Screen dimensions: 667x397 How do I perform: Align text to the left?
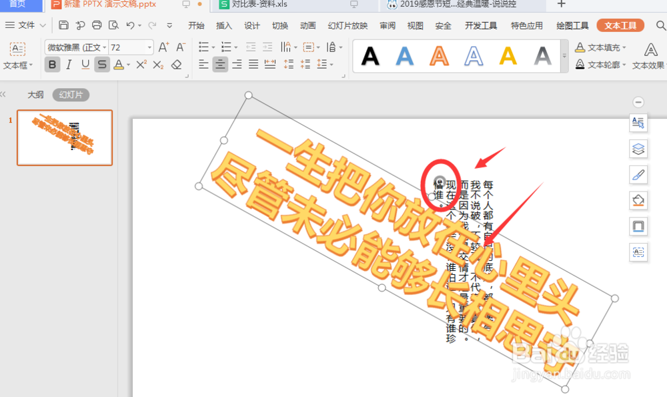203,65
